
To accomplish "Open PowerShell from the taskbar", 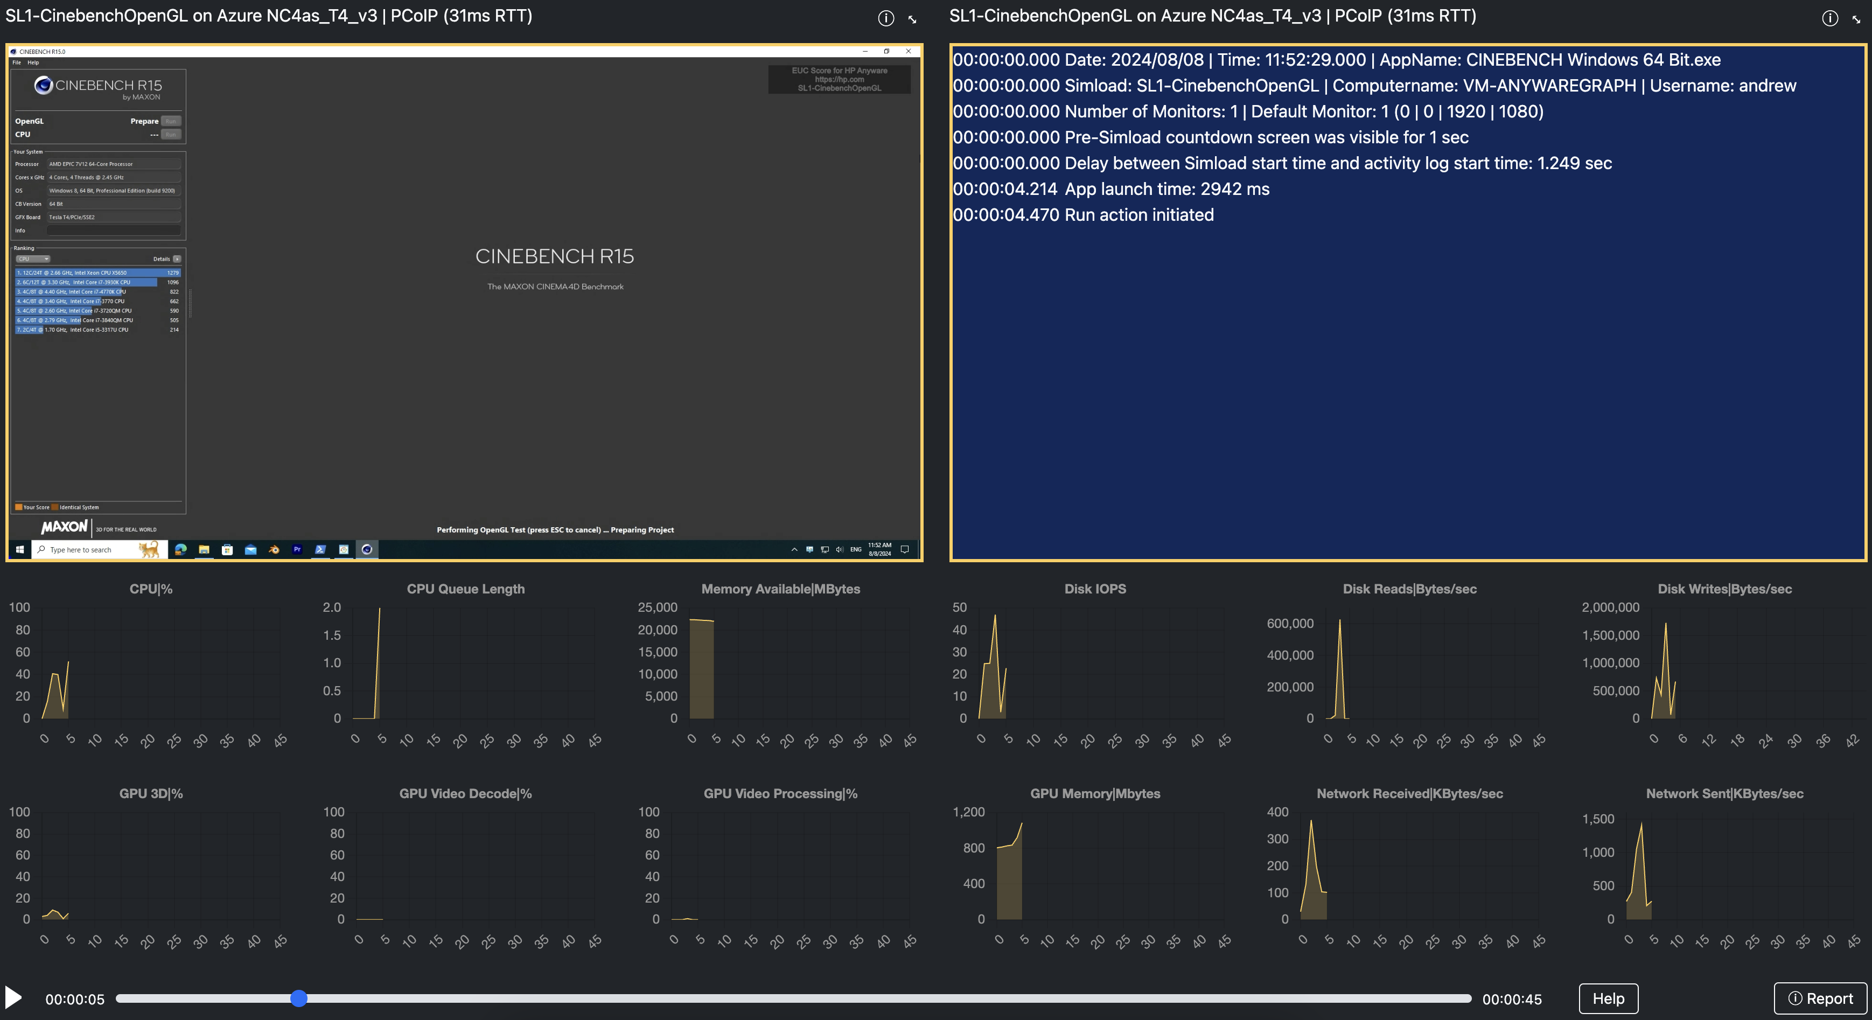I will pyautogui.click(x=320, y=549).
